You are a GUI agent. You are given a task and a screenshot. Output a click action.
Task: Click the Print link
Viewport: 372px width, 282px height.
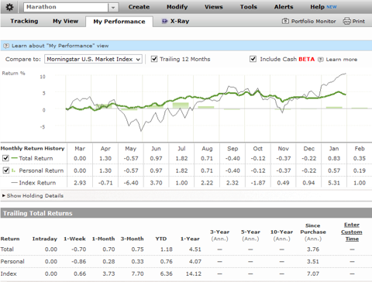[x=359, y=21]
